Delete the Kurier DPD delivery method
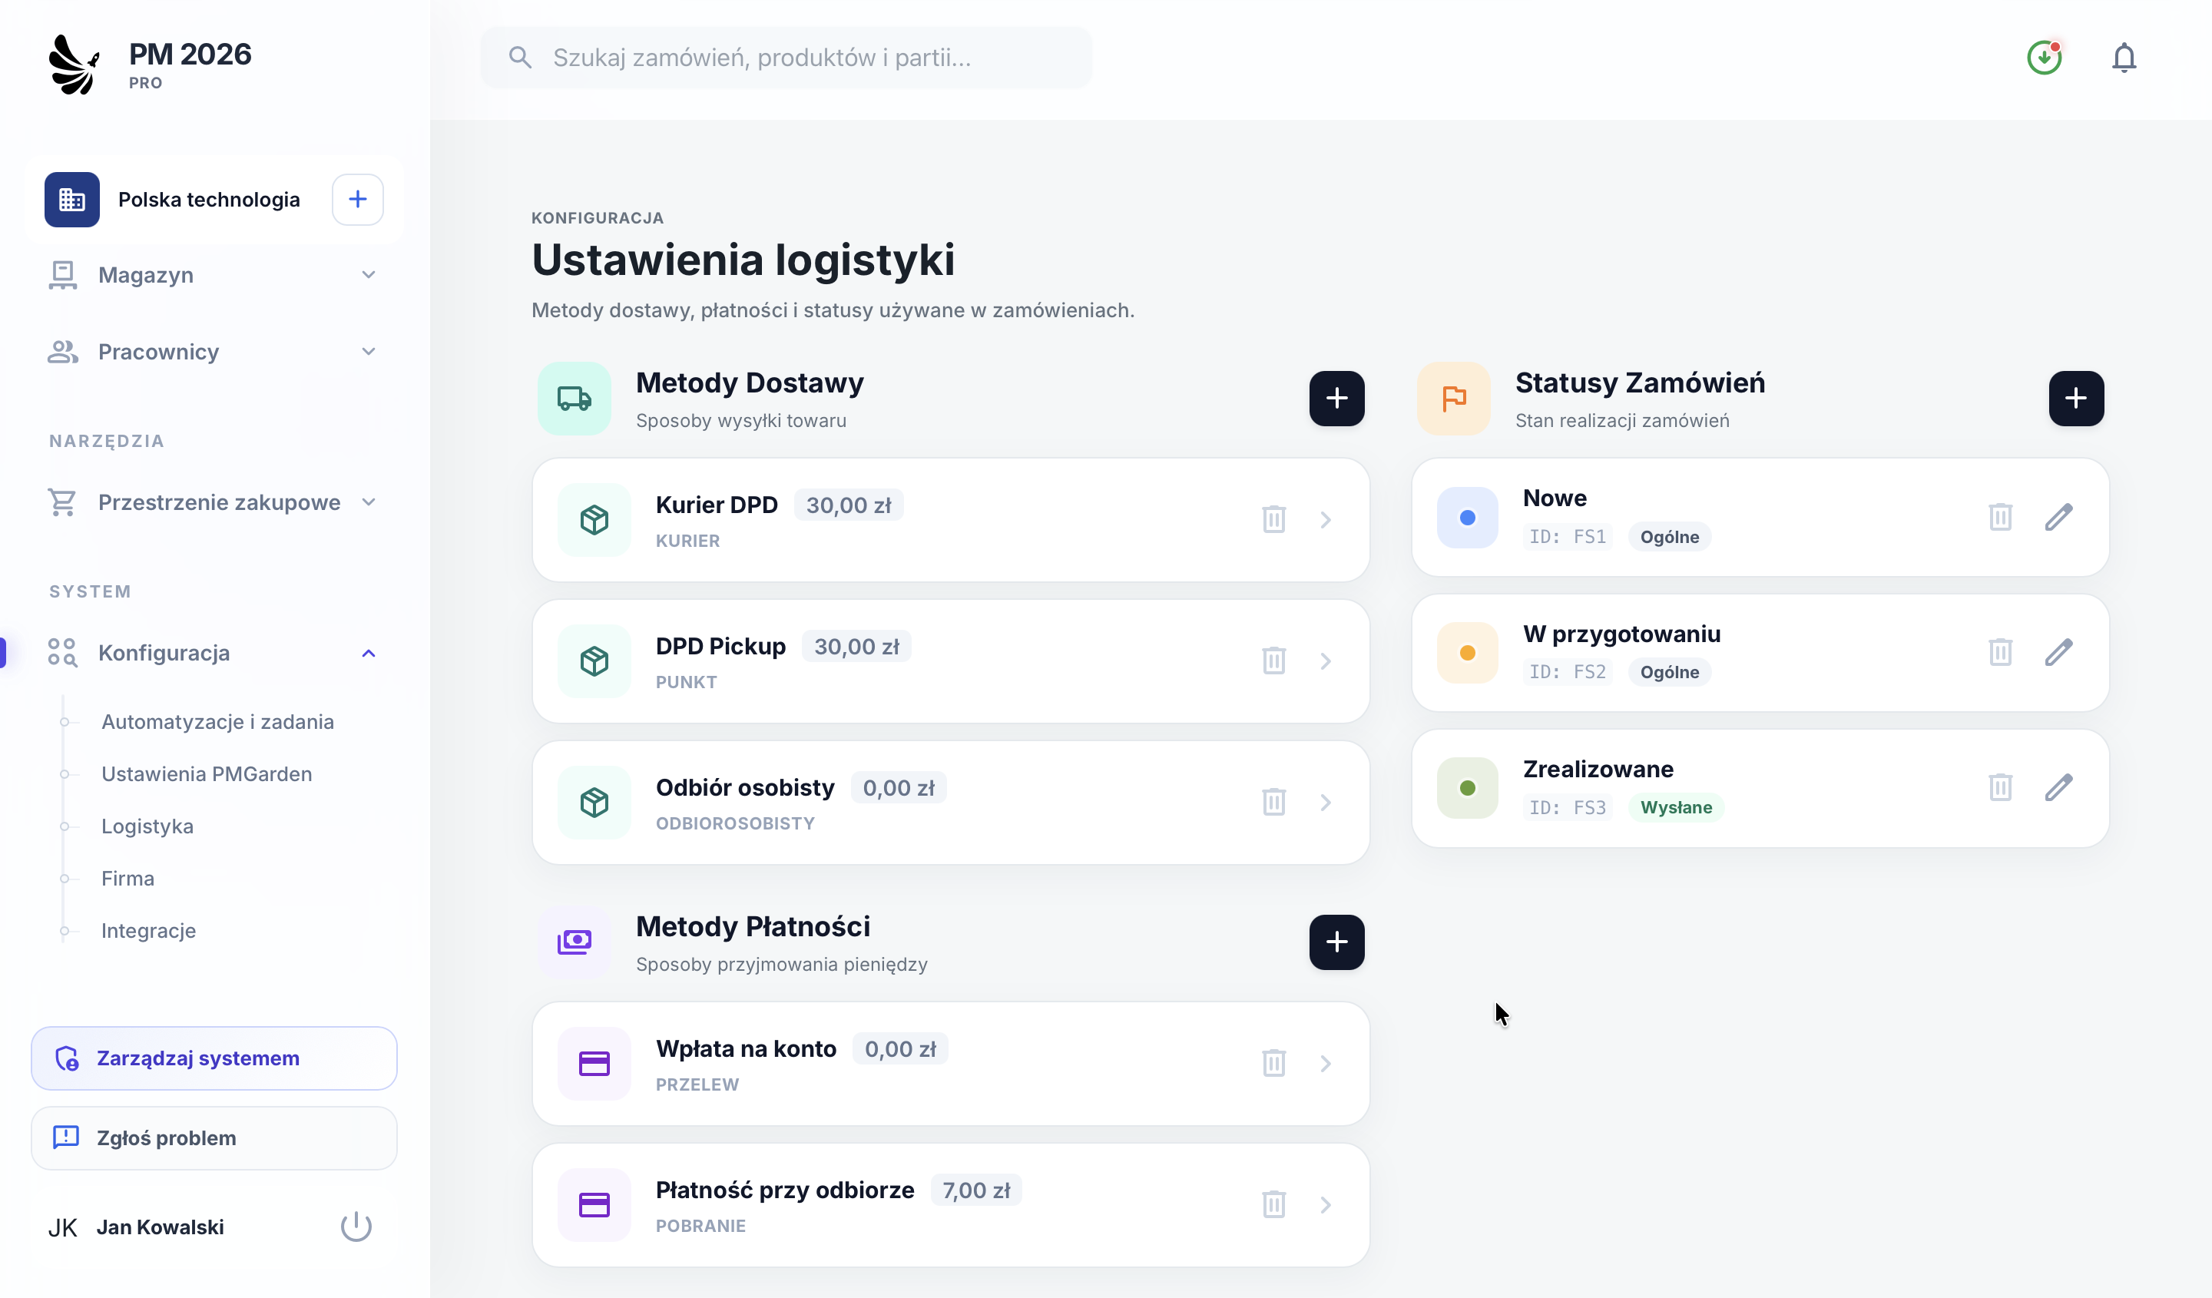This screenshot has height=1298, width=2212. point(1273,519)
